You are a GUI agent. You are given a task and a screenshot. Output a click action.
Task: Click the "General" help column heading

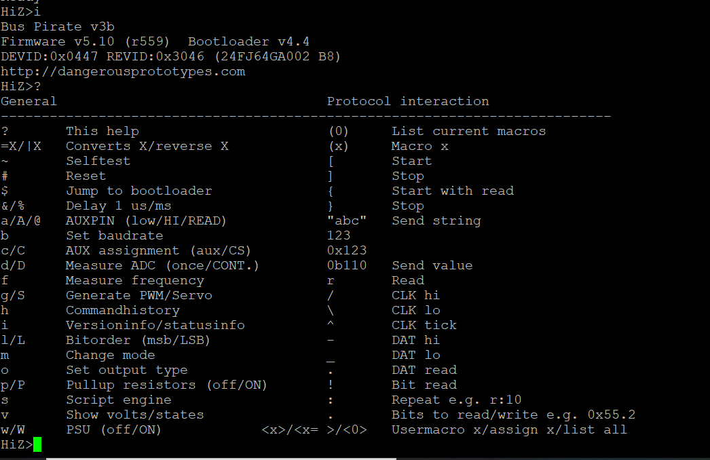click(29, 101)
